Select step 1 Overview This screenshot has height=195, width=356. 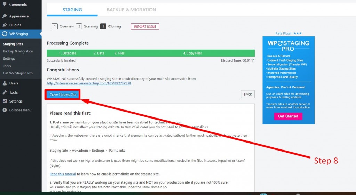tap(63, 26)
